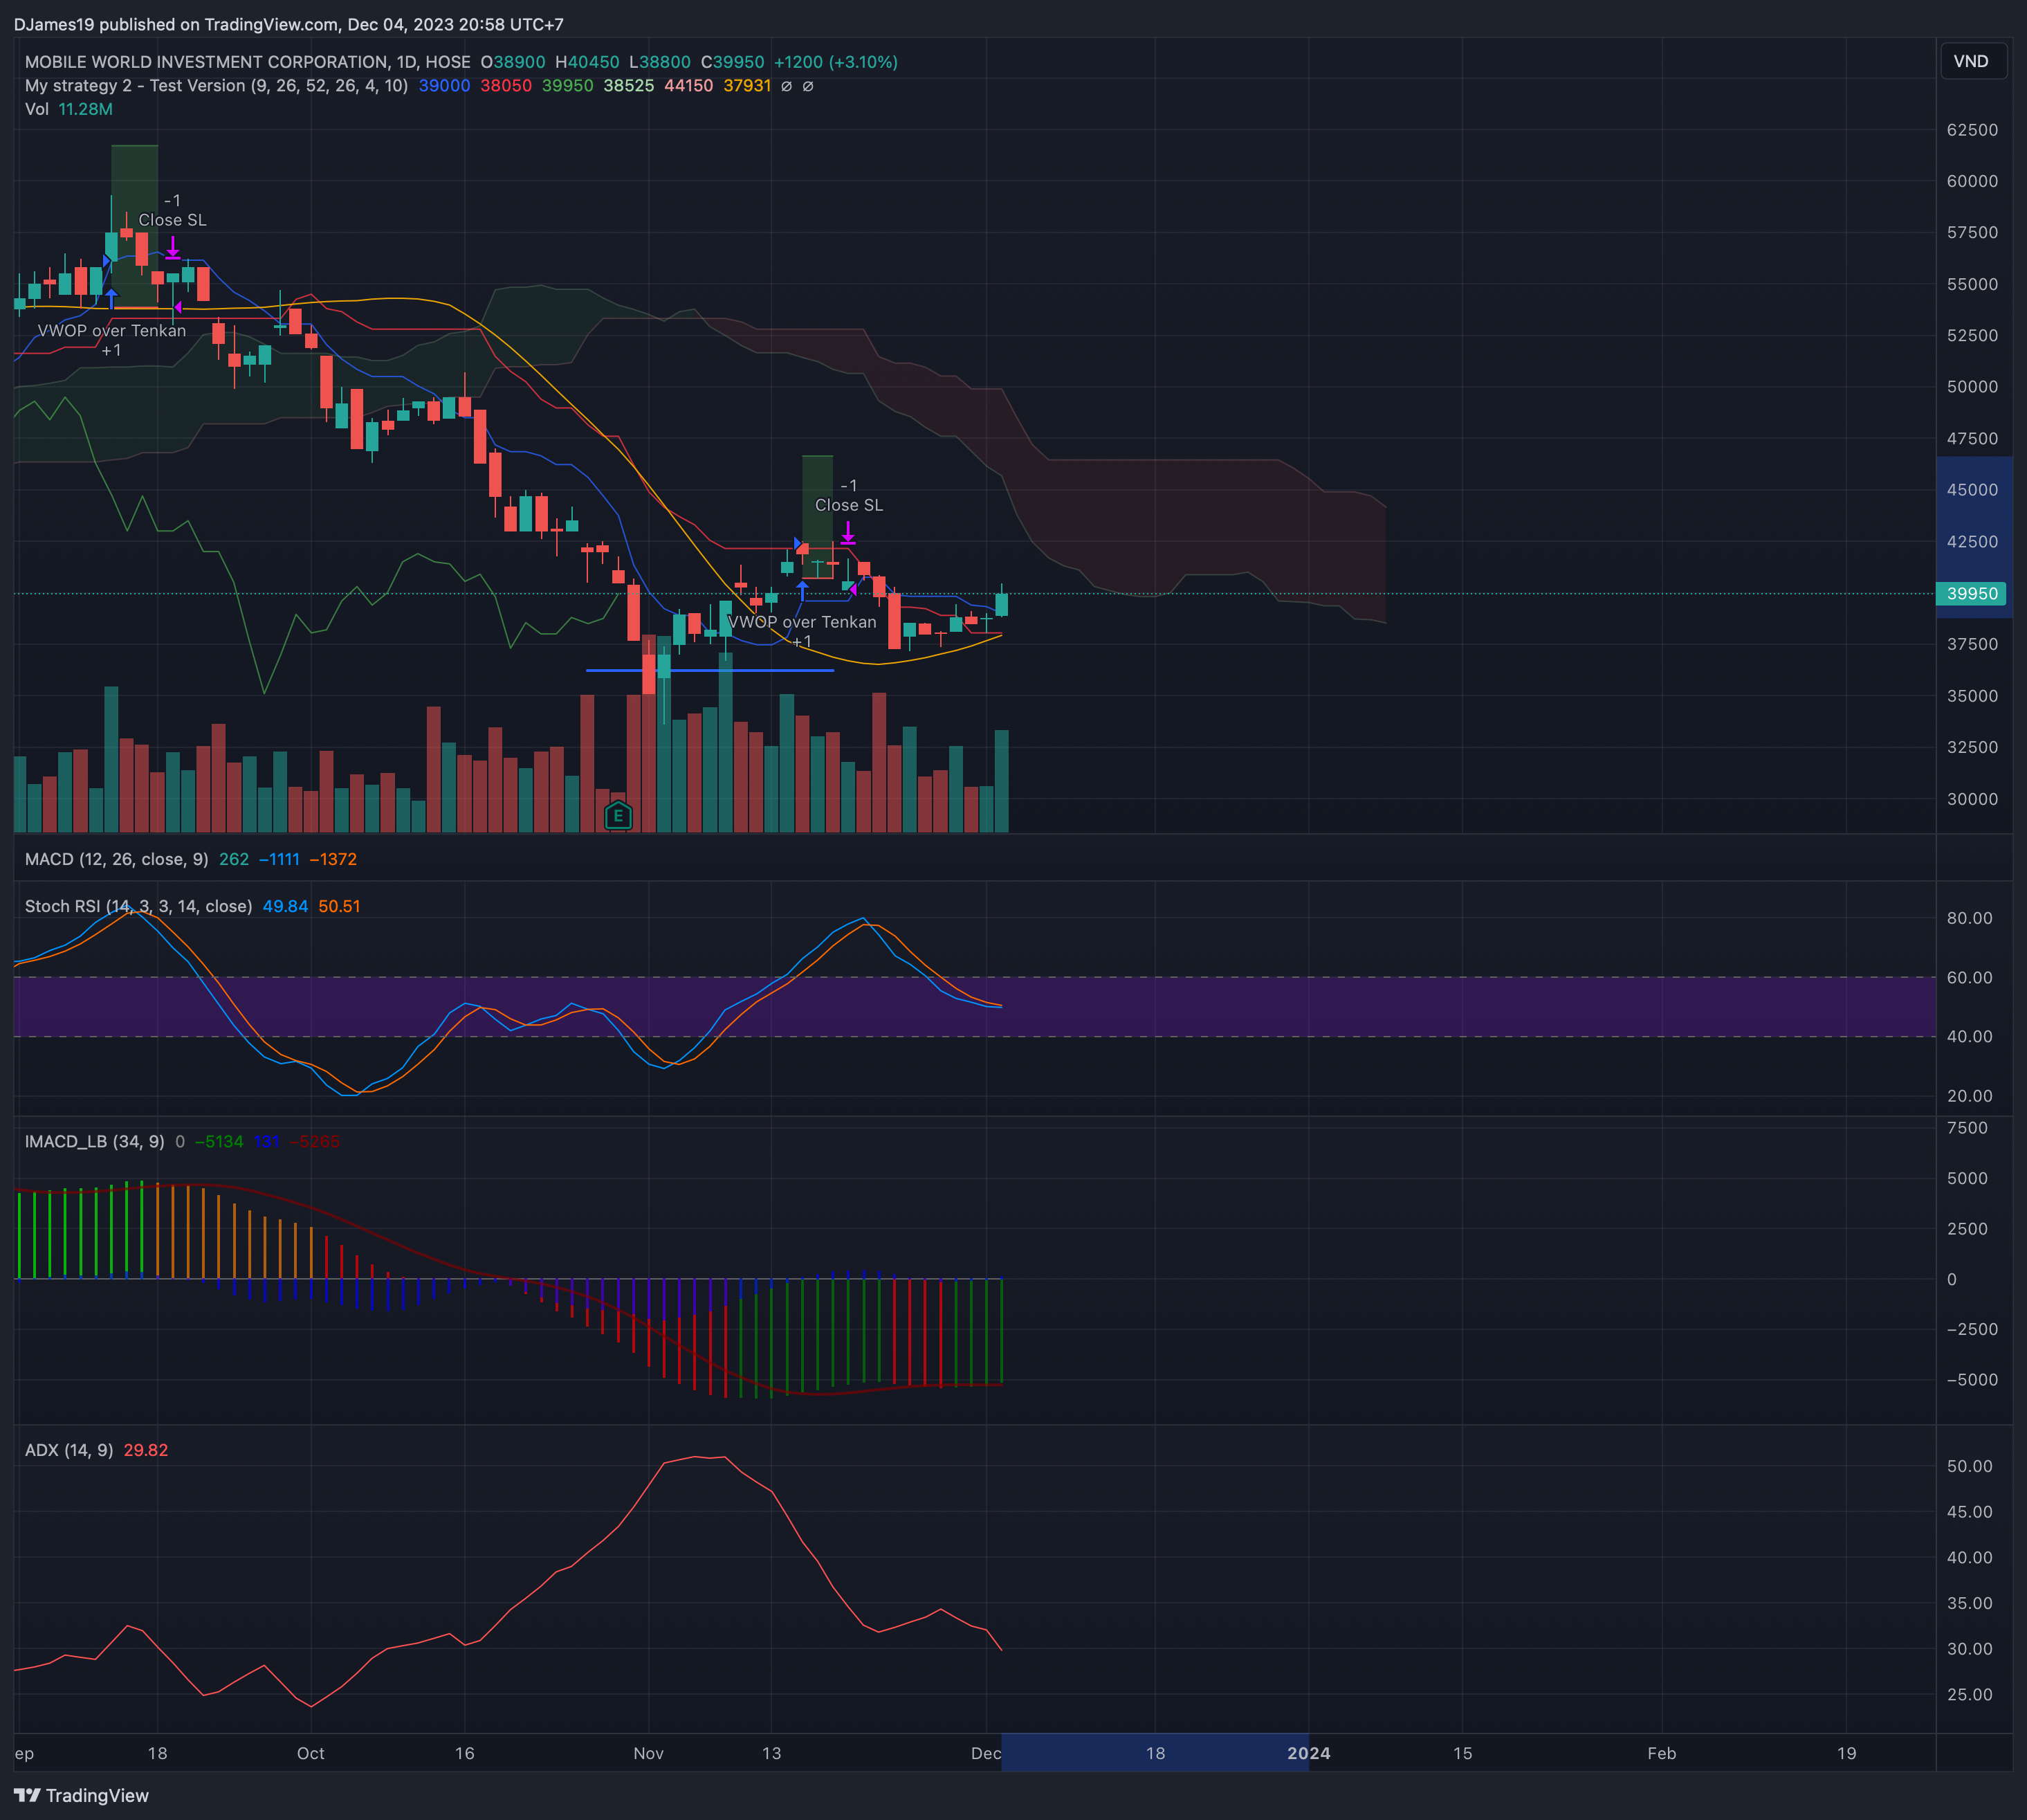
Task: Click the high price H40450 value
Action: (587, 62)
